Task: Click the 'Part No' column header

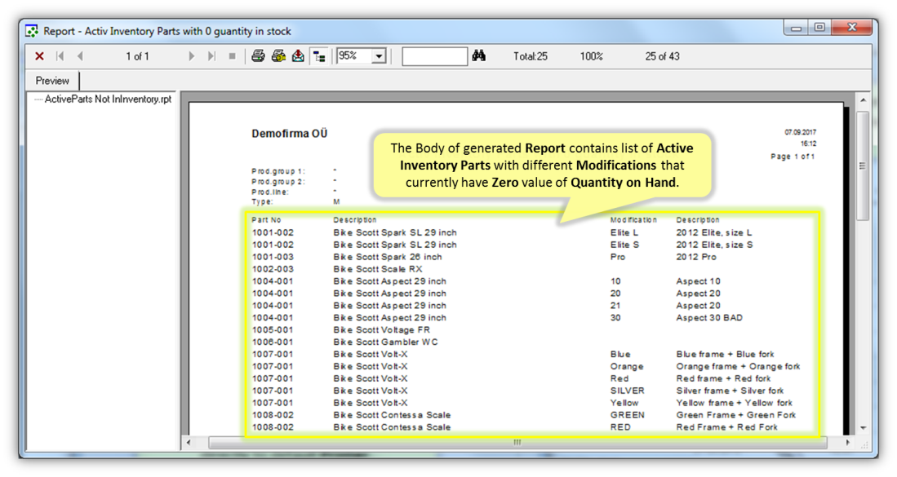Action: 266,219
